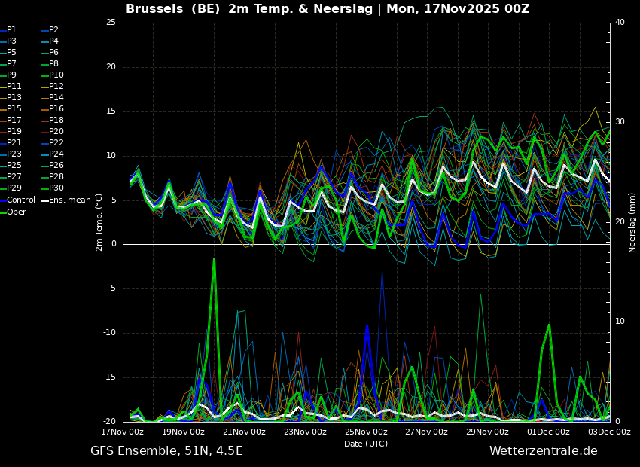This screenshot has height=467, width=640.
Task: Click the Control legend entry
Action: click(20, 200)
